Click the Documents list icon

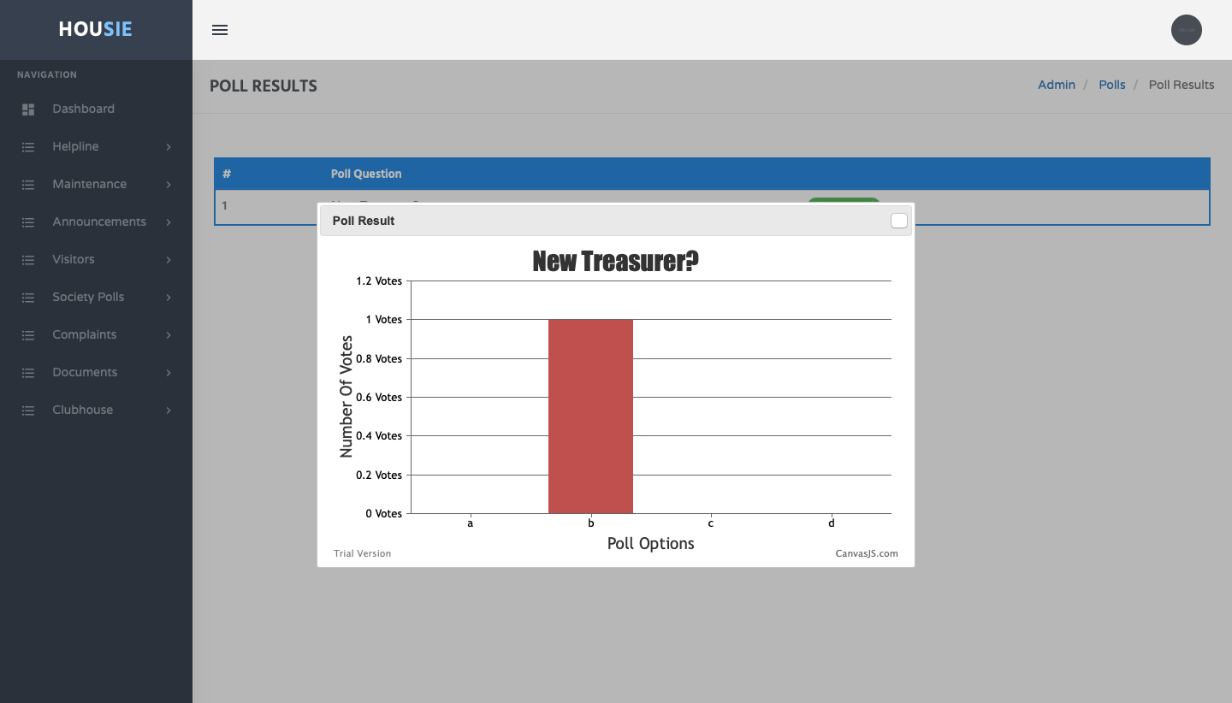(x=28, y=373)
